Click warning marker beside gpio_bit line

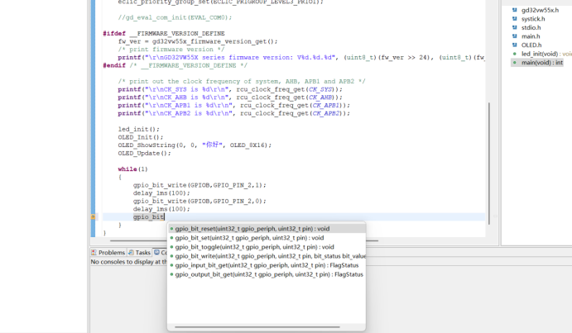[x=93, y=217]
